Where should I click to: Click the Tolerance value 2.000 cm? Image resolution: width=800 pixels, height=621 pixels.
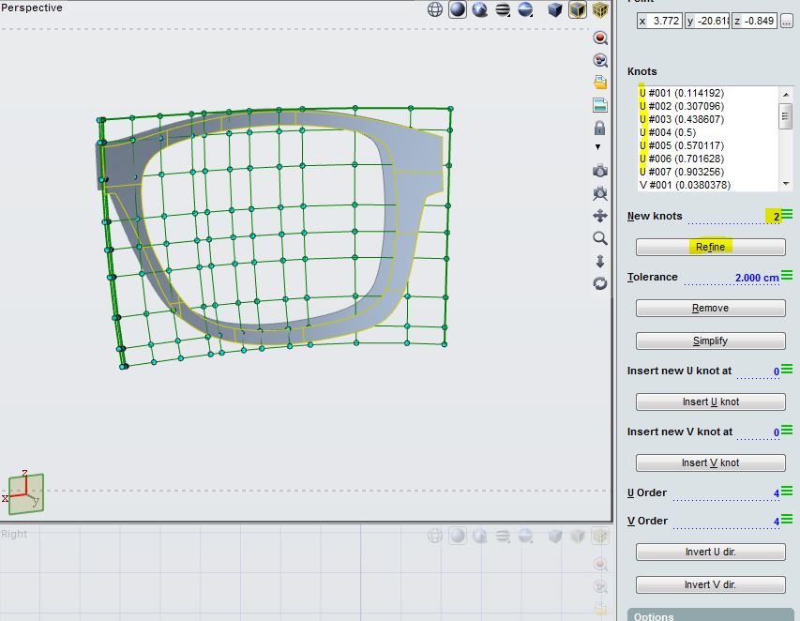tap(757, 278)
